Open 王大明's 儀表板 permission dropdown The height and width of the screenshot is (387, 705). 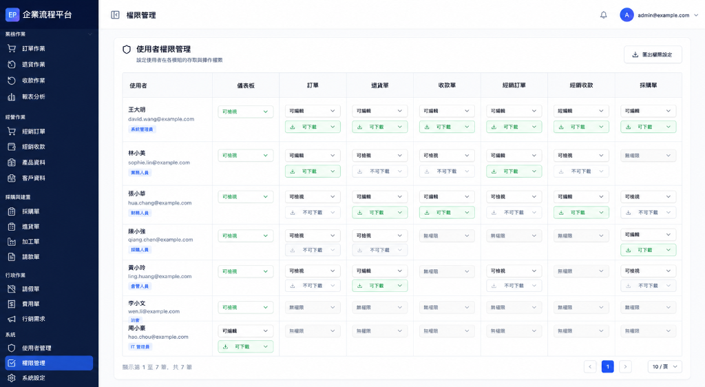(246, 112)
